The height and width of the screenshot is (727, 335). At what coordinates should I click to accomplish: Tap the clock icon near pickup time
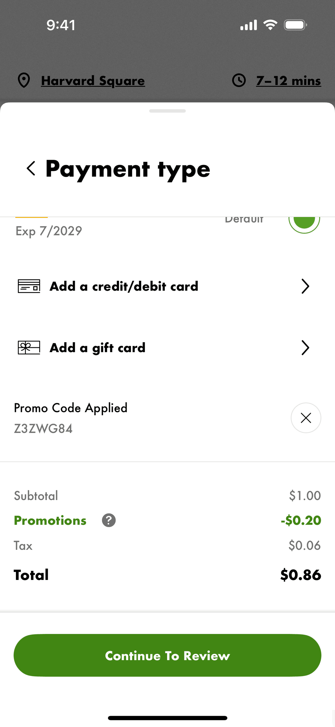point(239,80)
